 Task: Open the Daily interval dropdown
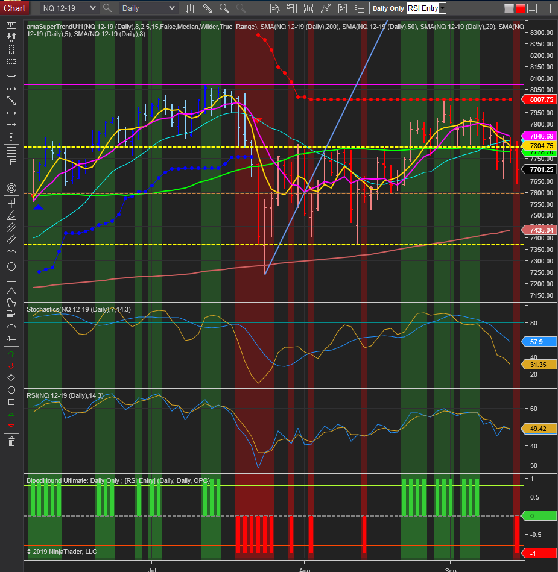[x=148, y=8]
